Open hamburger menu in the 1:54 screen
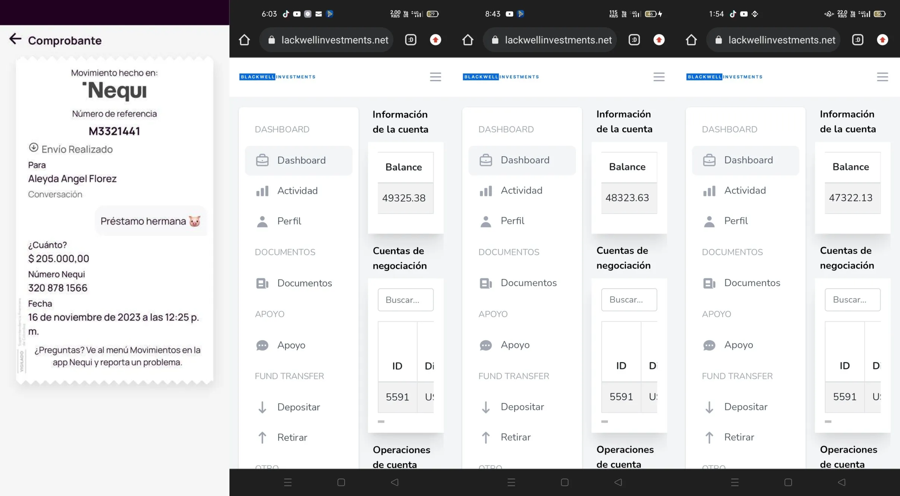The width and height of the screenshot is (900, 496). (882, 77)
